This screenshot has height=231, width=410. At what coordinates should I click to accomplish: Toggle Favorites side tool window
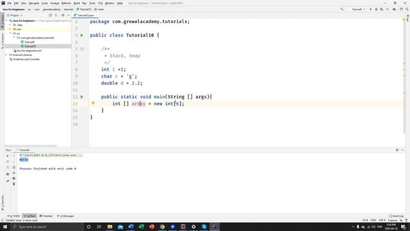pos(3,203)
